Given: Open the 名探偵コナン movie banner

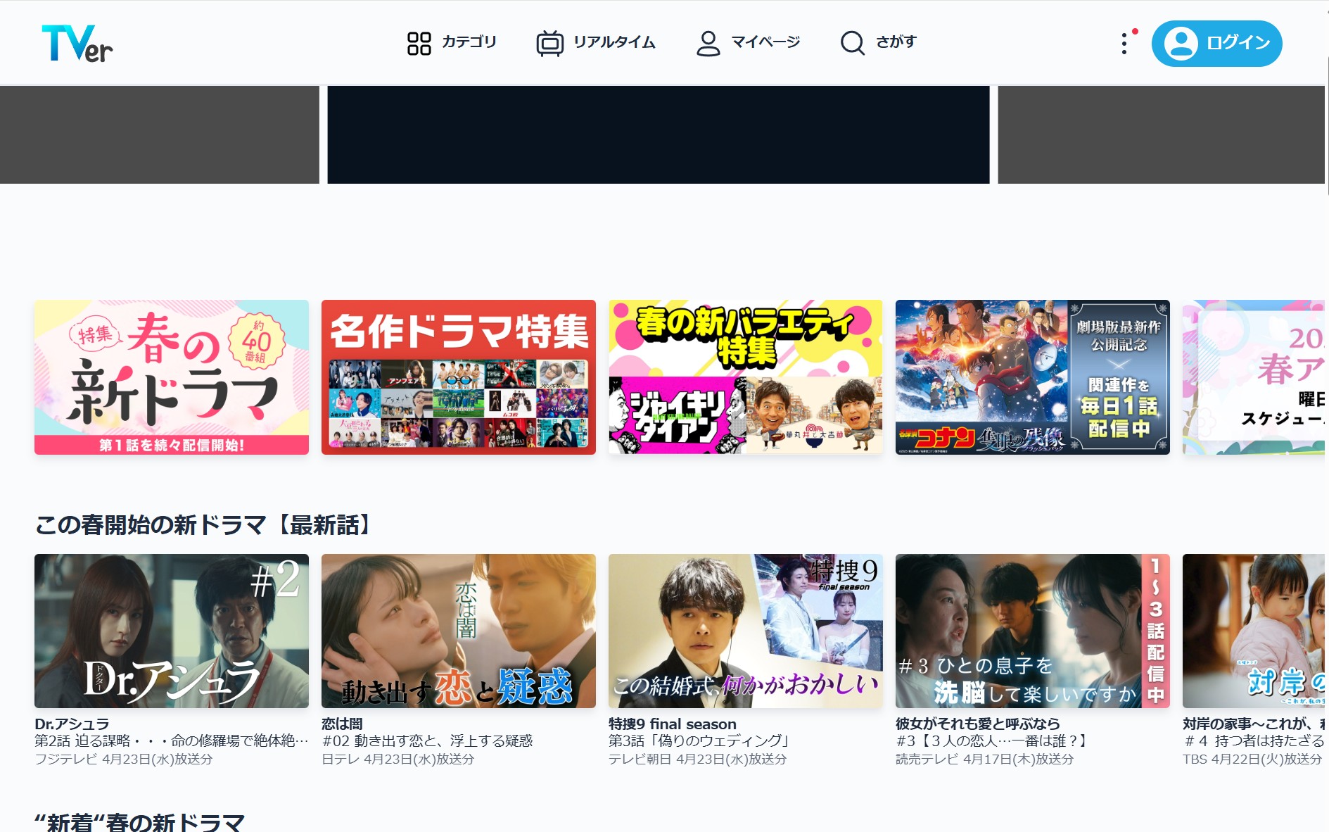Looking at the screenshot, I should 1033,377.
